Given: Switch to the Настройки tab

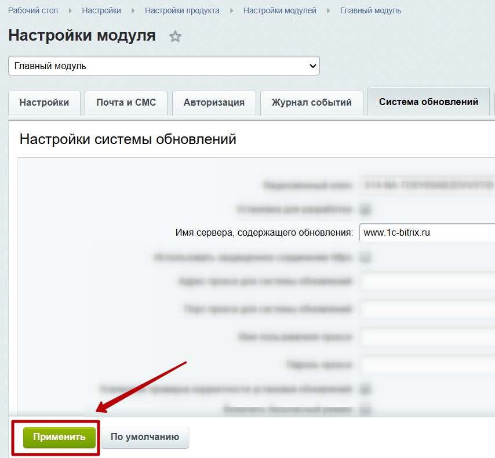Looking at the screenshot, I should [44, 103].
